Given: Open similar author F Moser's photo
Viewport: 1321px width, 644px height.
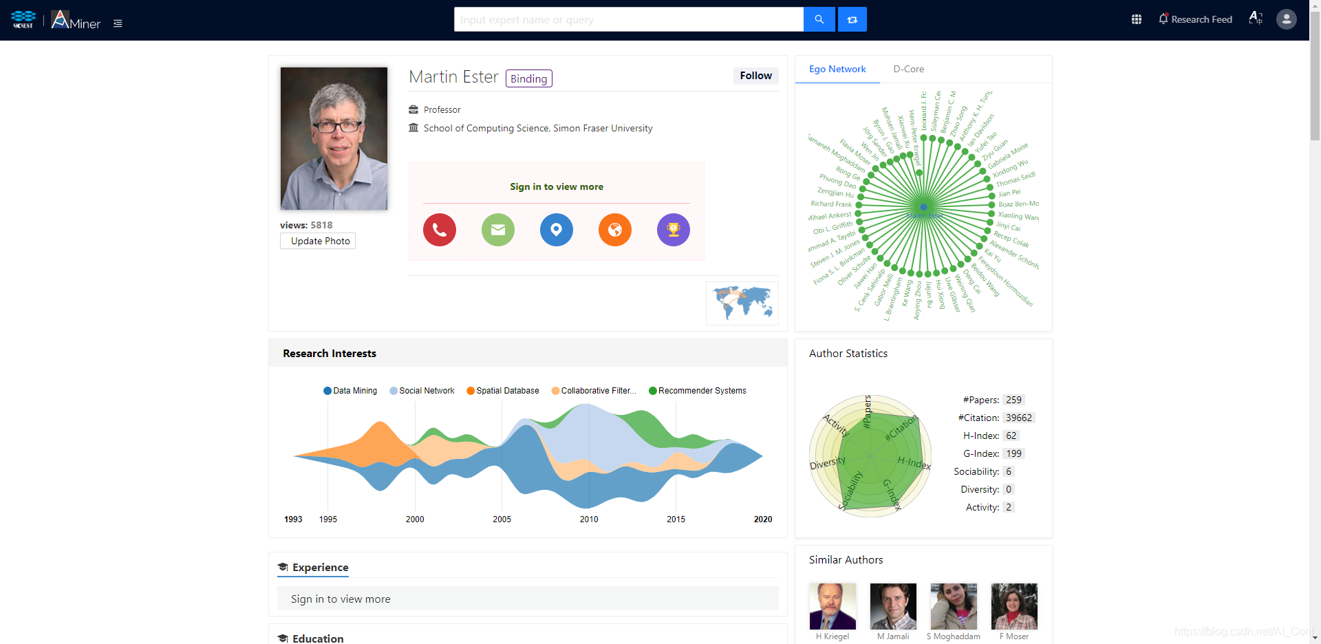Looking at the screenshot, I should [x=1014, y=606].
